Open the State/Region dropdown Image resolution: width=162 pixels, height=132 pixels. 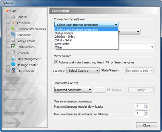click(x=139, y=71)
